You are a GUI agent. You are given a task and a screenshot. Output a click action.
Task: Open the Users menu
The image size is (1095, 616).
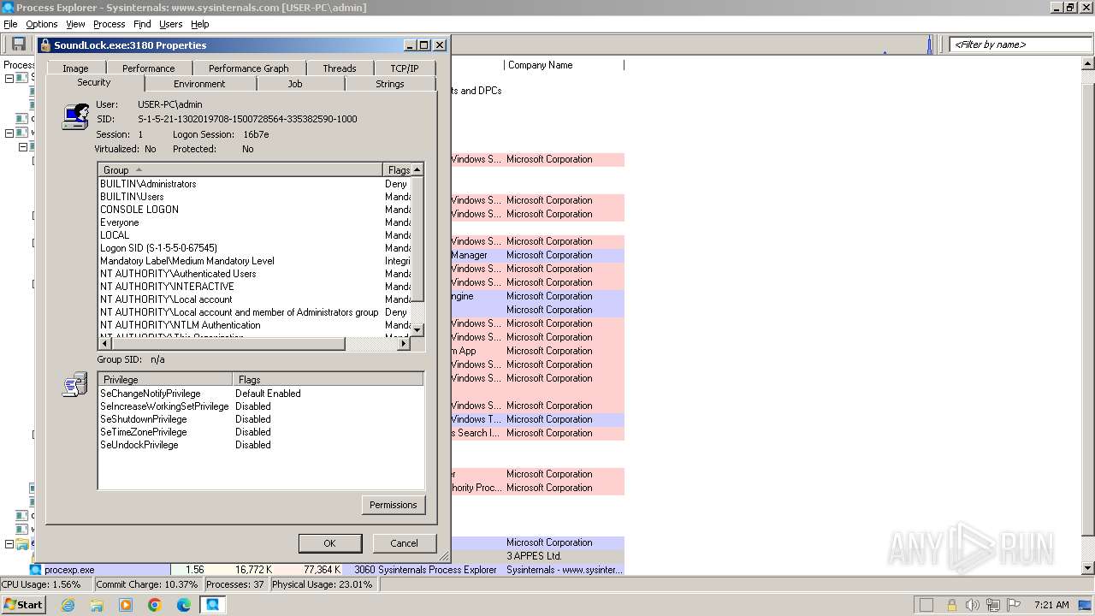pyautogui.click(x=171, y=24)
